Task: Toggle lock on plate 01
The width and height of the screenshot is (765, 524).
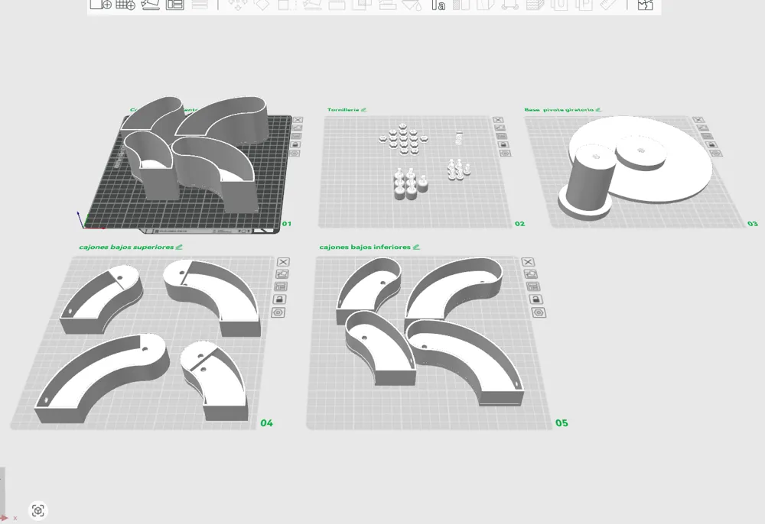Action: 295,144
